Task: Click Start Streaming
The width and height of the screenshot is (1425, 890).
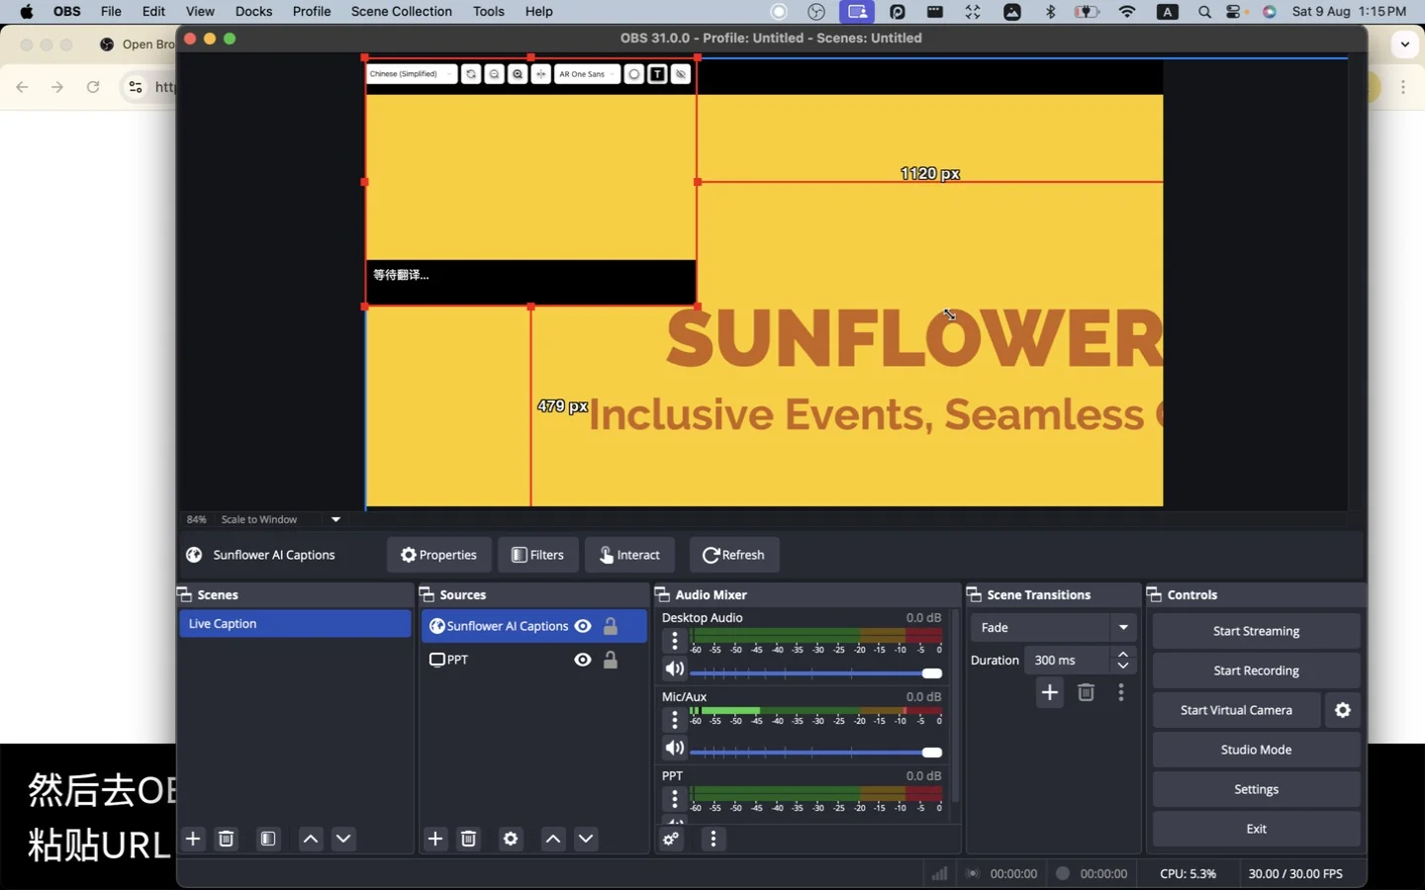Action: point(1256,631)
